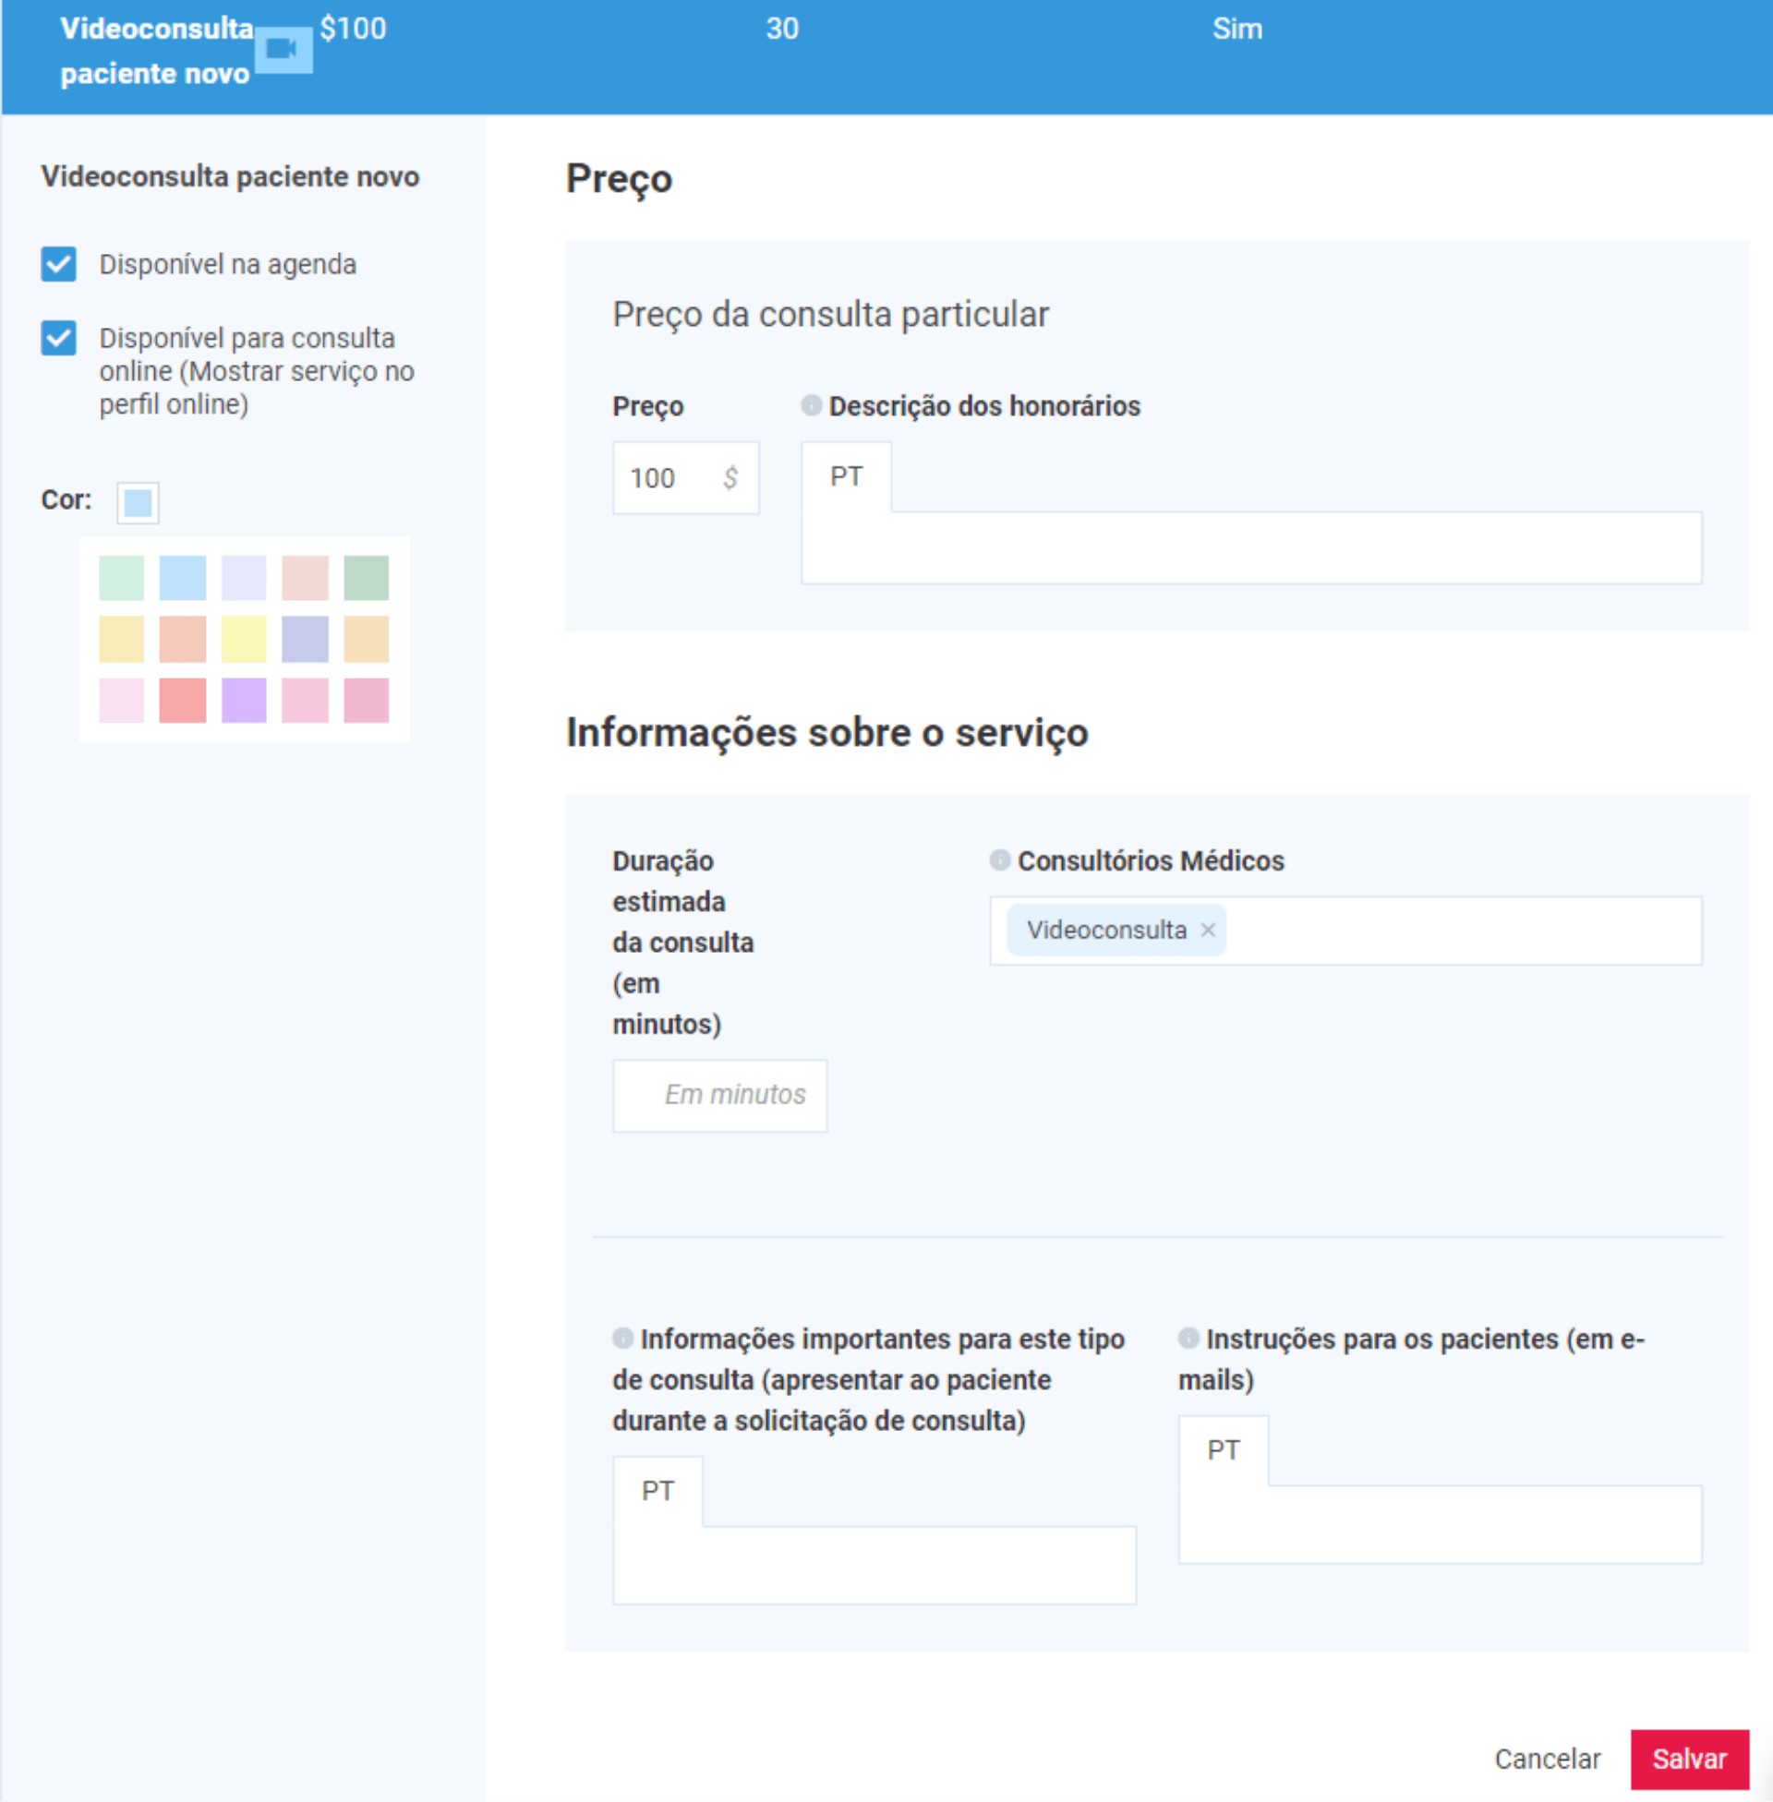This screenshot has height=1802, width=1773.
Task: Click the $100 value in header row
Action: (x=353, y=29)
